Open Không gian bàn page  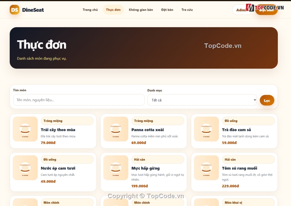141,10
